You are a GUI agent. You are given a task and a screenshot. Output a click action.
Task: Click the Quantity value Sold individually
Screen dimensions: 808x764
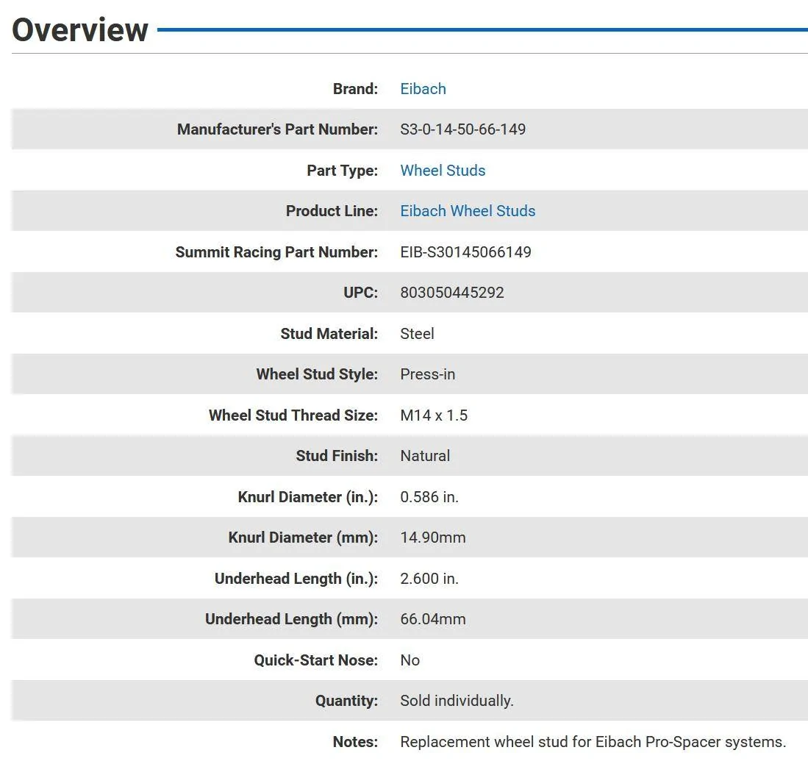point(457,701)
